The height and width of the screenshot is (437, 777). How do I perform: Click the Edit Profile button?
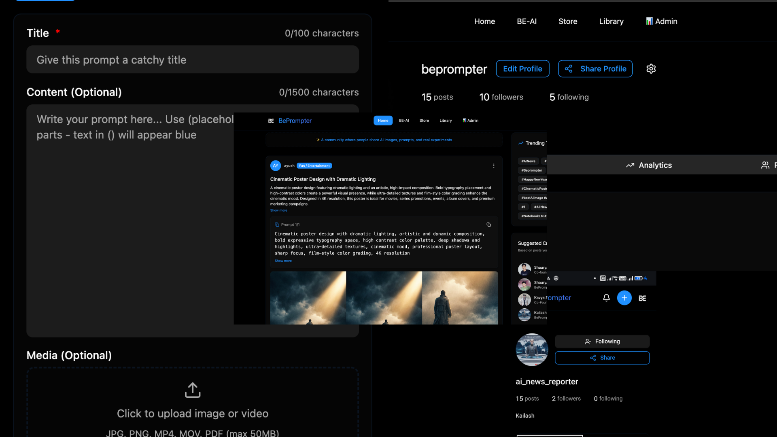point(522,69)
